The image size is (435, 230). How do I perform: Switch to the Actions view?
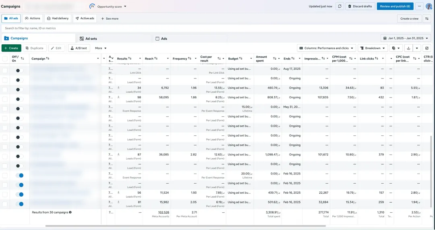click(x=33, y=19)
